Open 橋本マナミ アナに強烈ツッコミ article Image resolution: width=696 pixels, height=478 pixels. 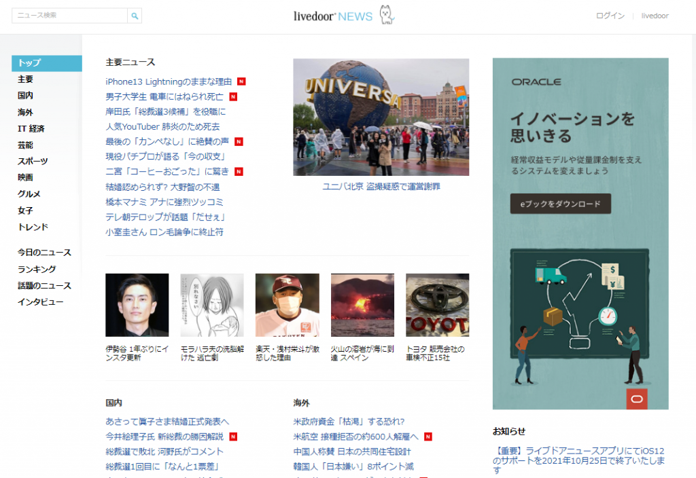pos(164,202)
